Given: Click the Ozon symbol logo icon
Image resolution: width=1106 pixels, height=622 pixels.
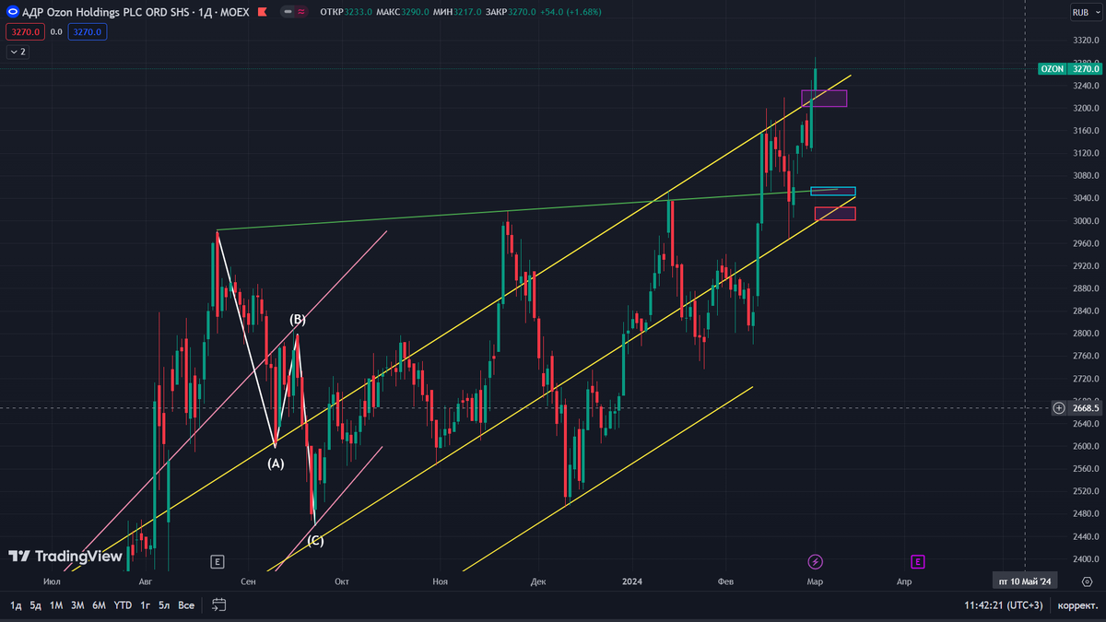Looking at the screenshot, I should click(11, 13).
